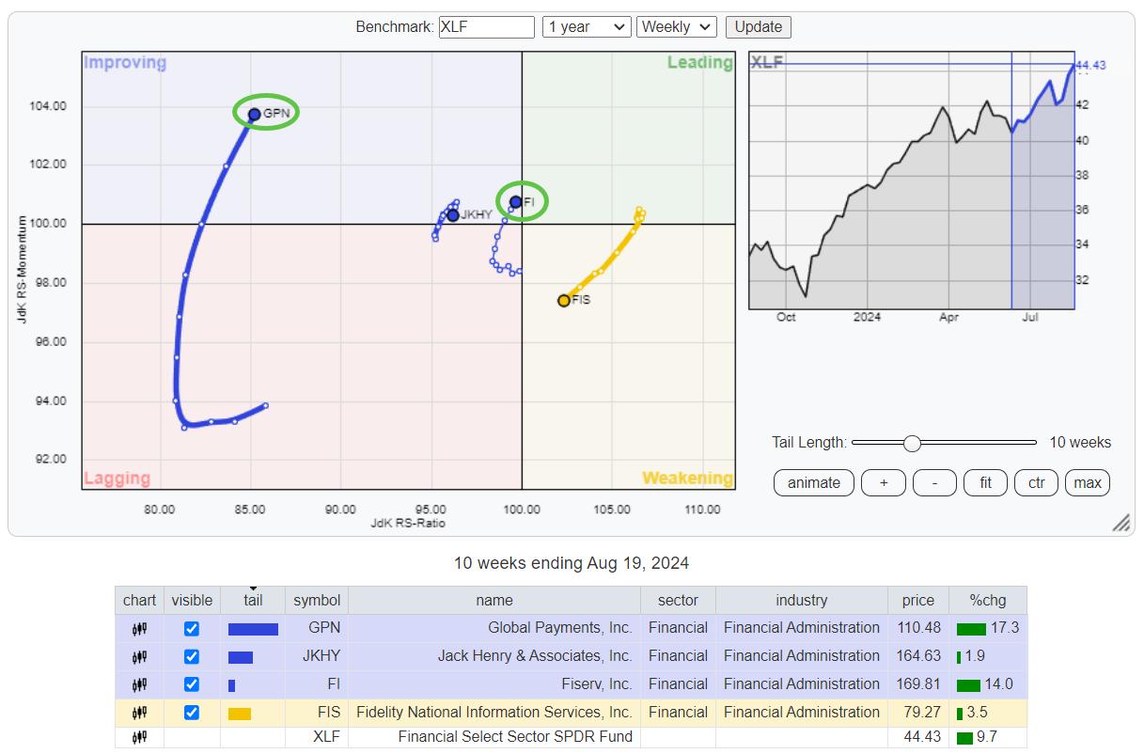
Task: Sort table by the tail column header
Action: point(253,601)
